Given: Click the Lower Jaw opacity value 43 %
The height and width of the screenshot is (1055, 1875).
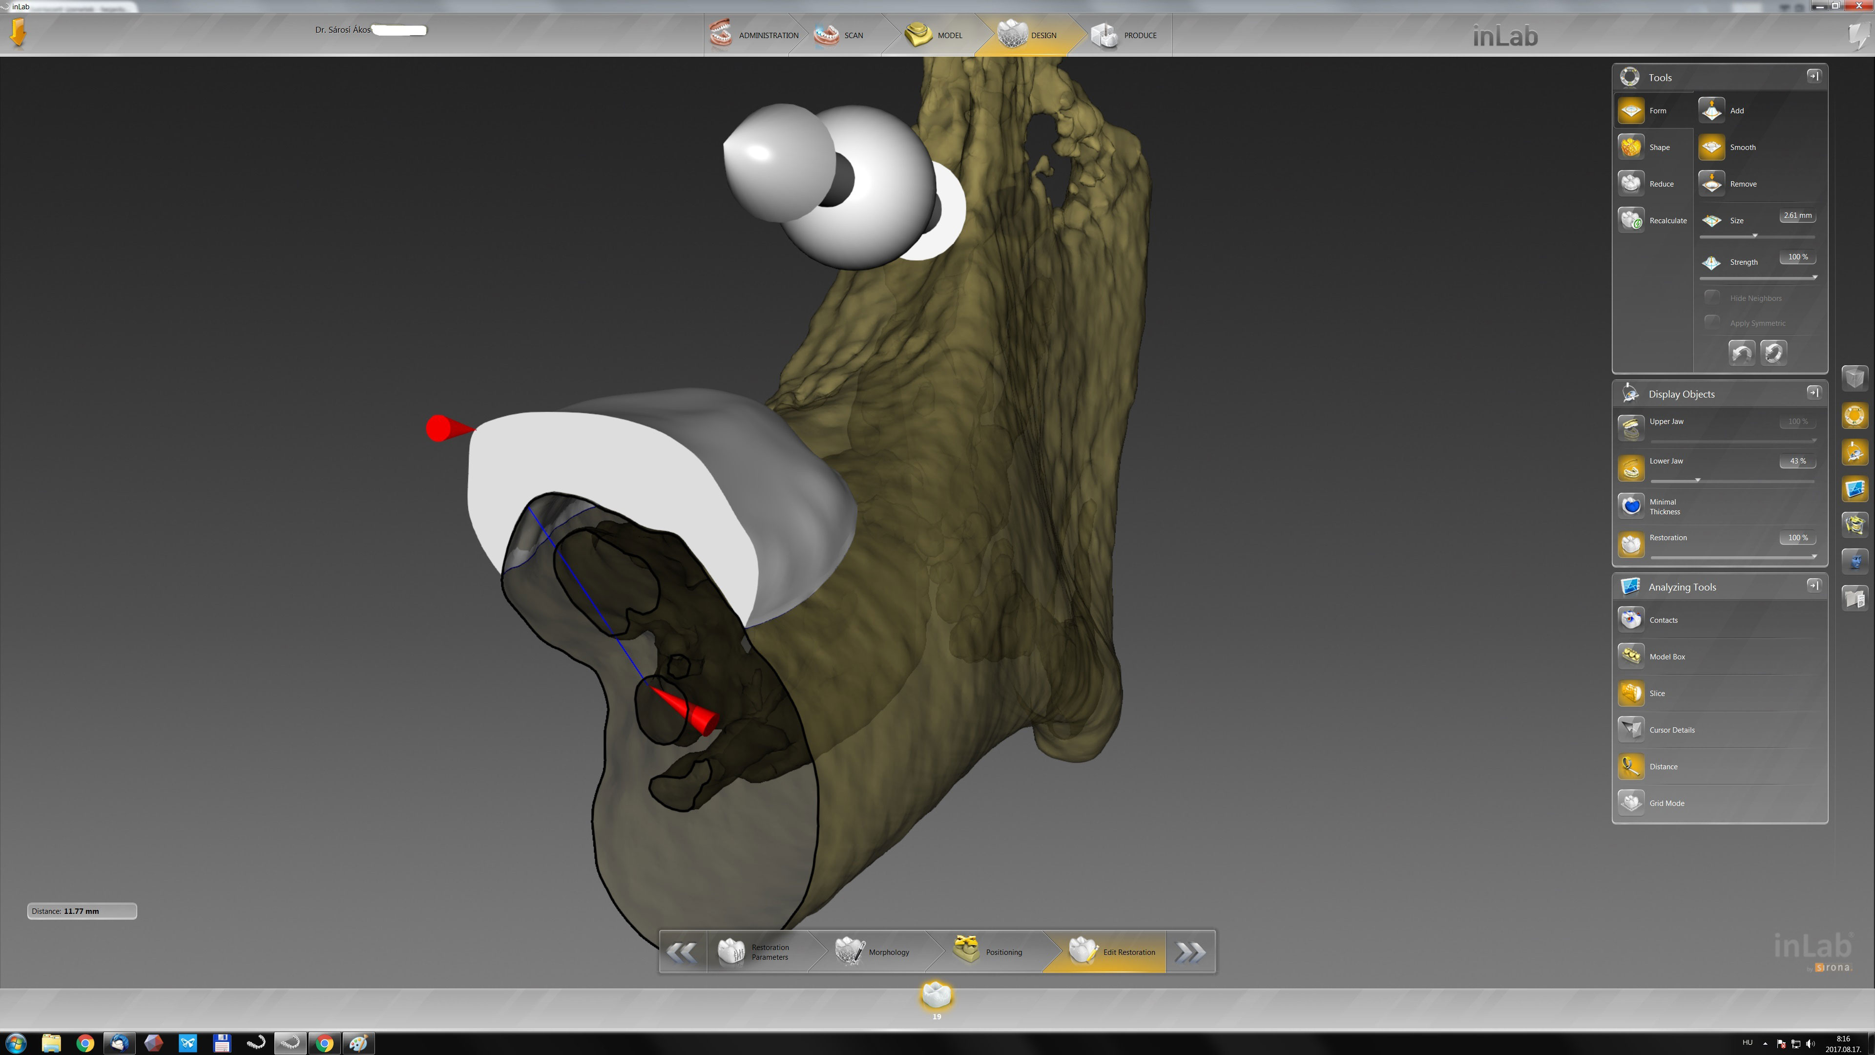Looking at the screenshot, I should [1797, 461].
